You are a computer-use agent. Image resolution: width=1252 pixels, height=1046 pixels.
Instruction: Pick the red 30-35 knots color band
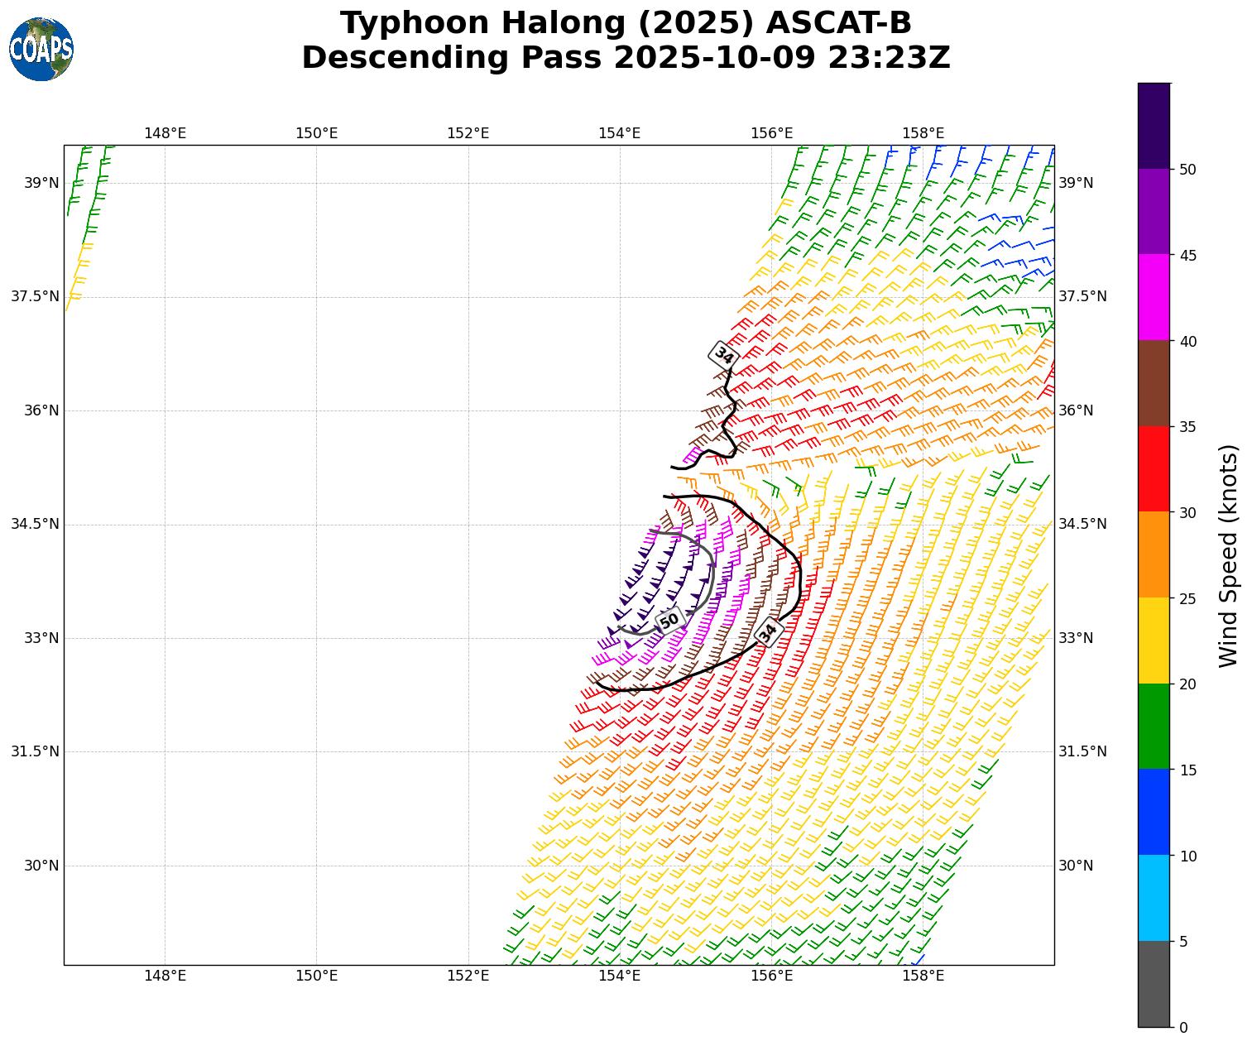(x=1154, y=468)
